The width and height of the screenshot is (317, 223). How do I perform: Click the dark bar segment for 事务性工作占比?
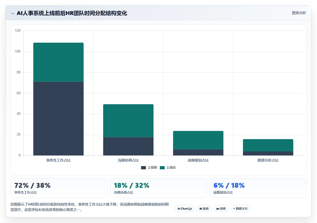point(58,119)
